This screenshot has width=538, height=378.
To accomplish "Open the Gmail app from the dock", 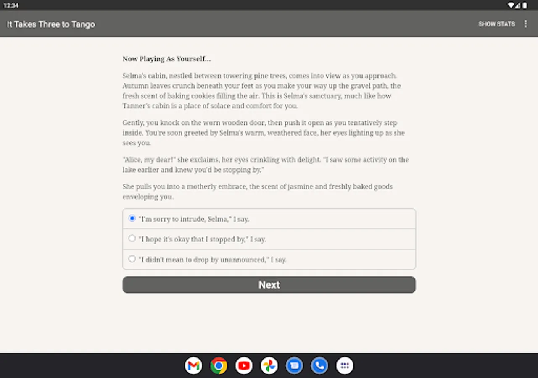I will pyautogui.click(x=193, y=365).
